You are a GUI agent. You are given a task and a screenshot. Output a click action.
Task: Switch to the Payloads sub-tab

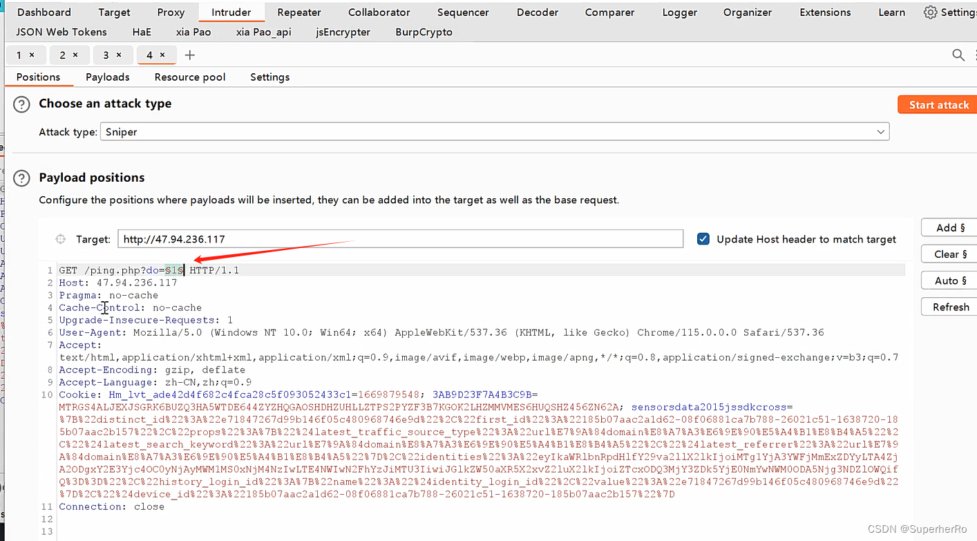point(107,77)
